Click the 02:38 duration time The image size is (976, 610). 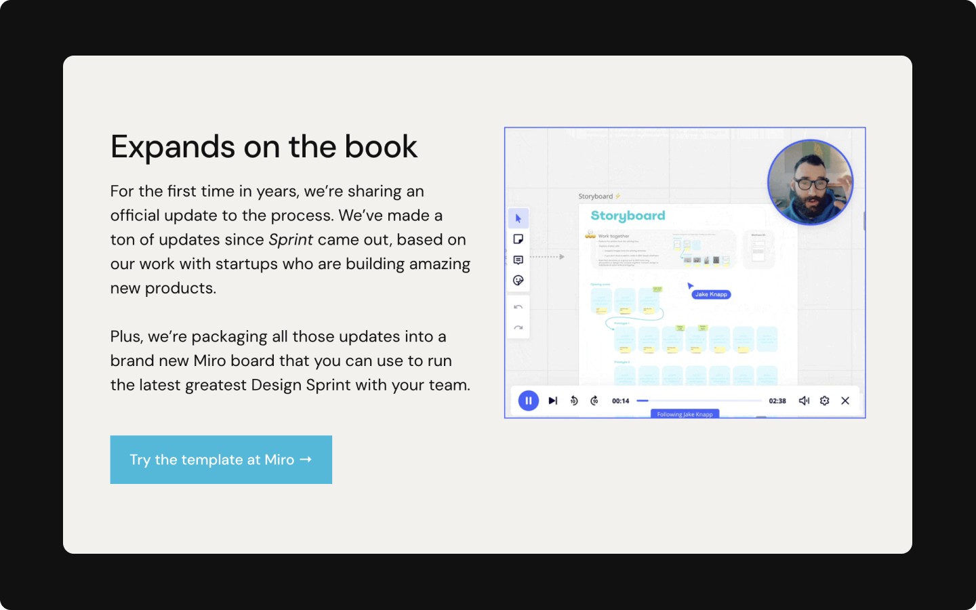click(777, 401)
